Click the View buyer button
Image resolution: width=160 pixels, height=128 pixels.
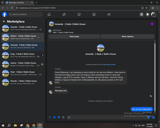(74, 36)
